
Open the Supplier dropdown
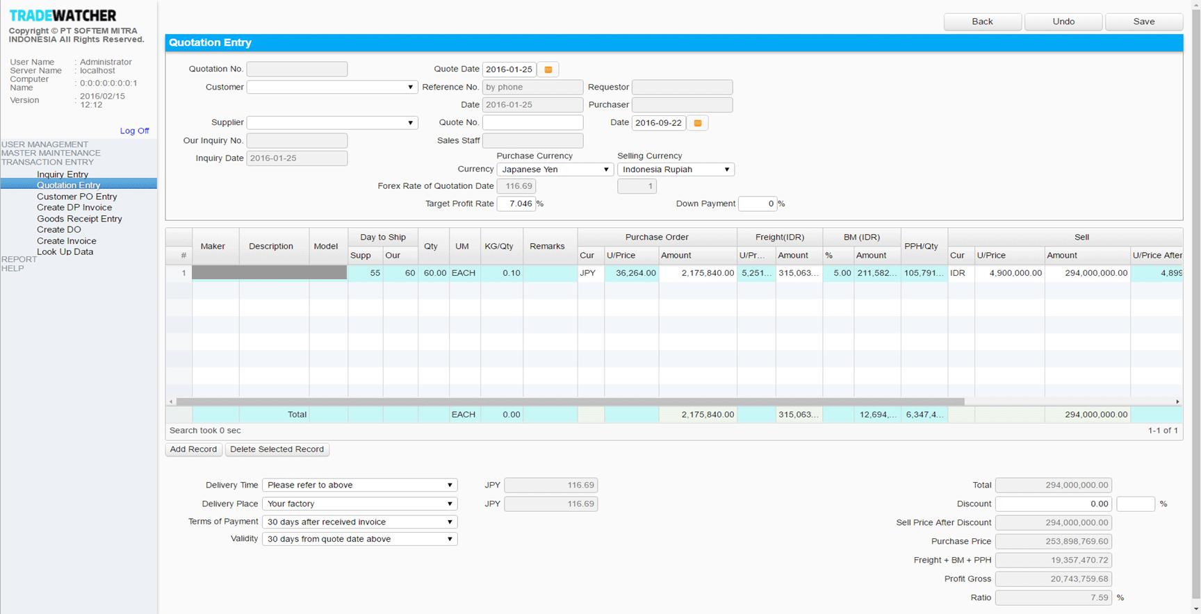click(x=332, y=123)
